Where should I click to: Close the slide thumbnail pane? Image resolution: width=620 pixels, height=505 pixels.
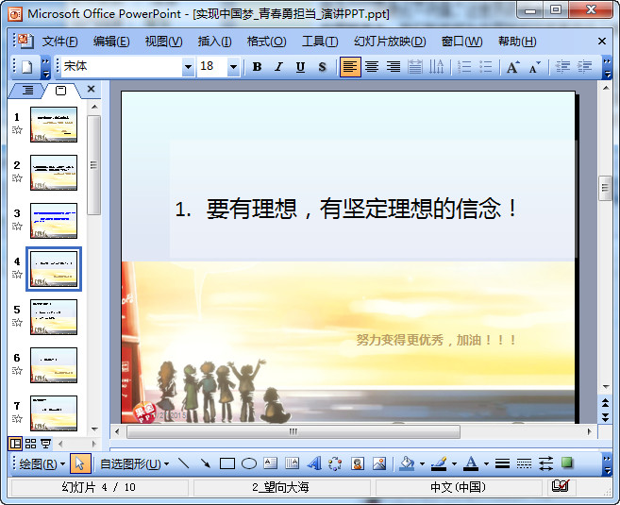tap(91, 89)
